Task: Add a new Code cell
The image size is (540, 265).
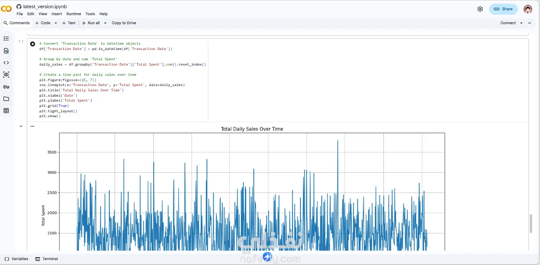Action: 43,23
